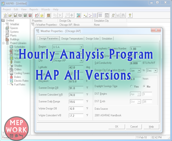Open the DST Begins Apr dropdown

(x=139, y=94)
